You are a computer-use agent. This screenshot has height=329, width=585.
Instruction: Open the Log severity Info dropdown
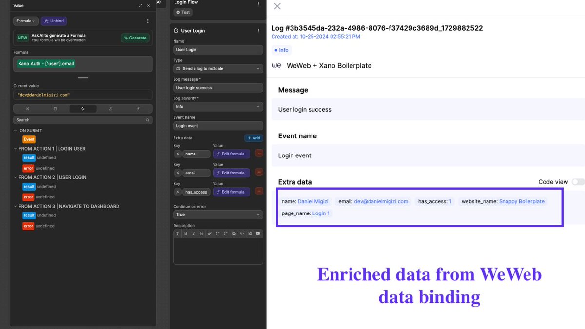click(x=218, y=106)
